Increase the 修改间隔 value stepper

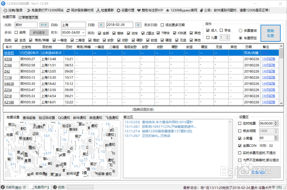tap(276, 130)
